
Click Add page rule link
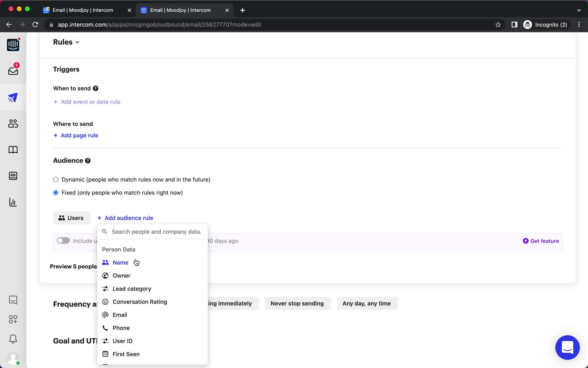[76, 135]
